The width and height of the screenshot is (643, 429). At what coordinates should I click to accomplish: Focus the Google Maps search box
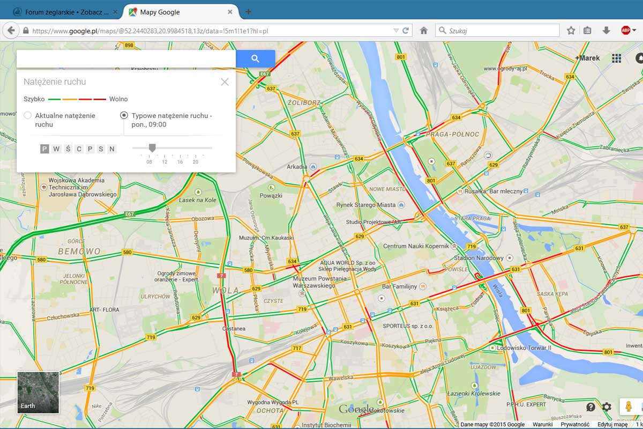tap(126, 59)
